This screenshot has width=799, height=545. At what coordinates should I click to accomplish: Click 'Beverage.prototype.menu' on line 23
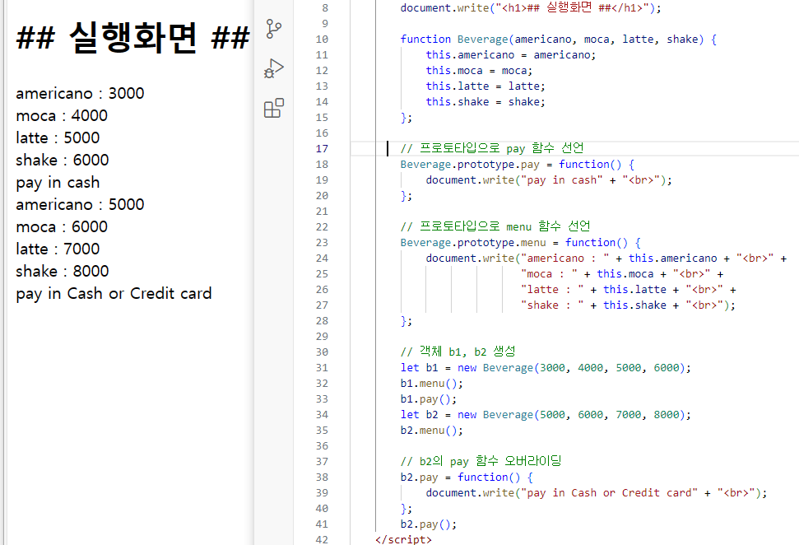473,243
